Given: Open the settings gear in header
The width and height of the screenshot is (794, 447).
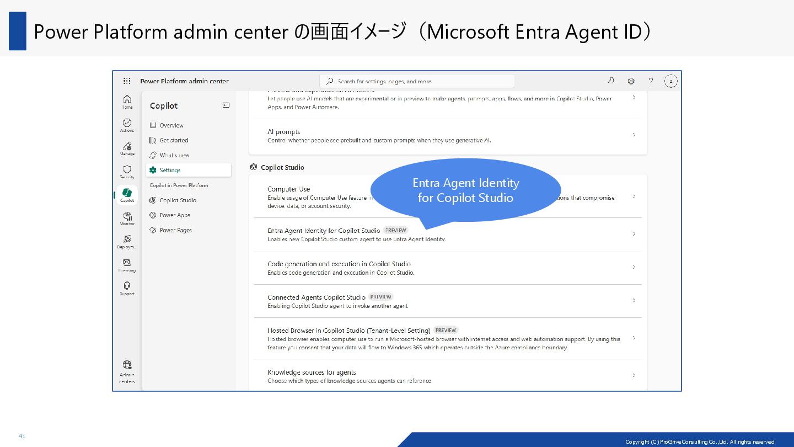Looking at the screenshot, I should 631,81.
